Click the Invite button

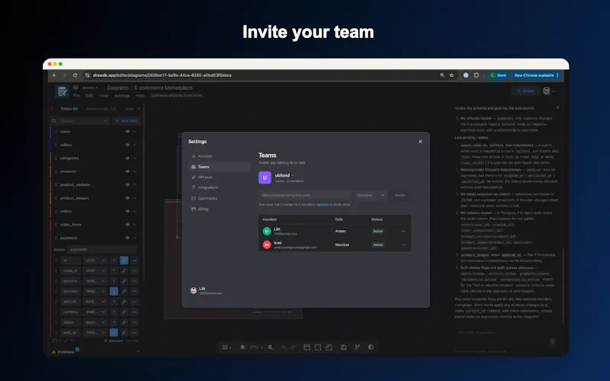[400, 195]
